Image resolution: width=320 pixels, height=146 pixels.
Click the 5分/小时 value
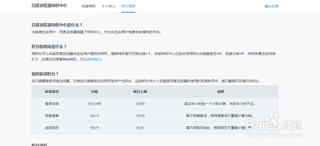tap(94, 104)
